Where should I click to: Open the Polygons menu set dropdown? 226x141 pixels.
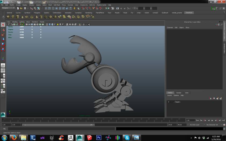coord(8,8)
